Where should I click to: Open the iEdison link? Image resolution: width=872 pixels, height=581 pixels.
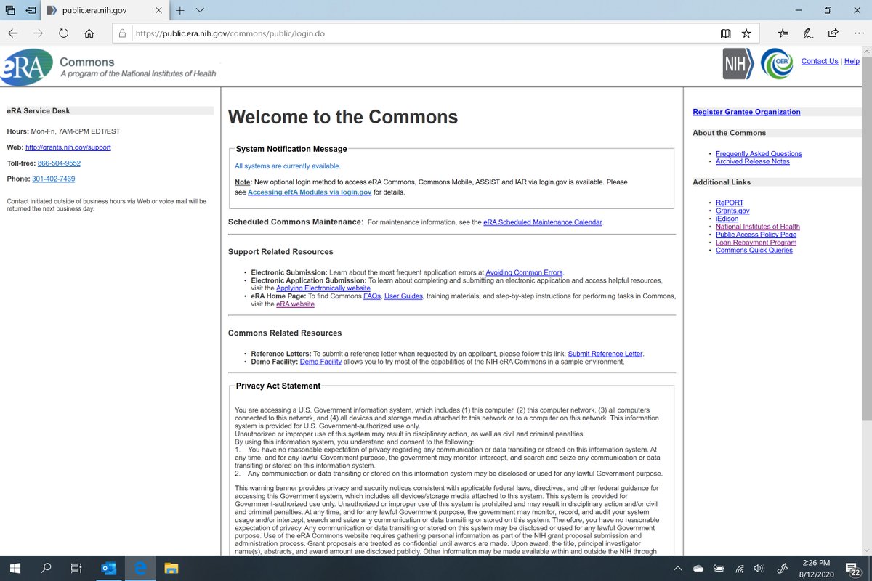point(727,219)
